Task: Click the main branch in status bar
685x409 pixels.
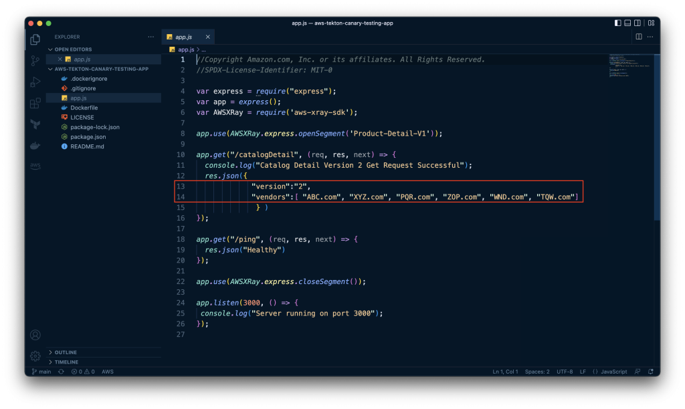Action: (x=41, y=372)
